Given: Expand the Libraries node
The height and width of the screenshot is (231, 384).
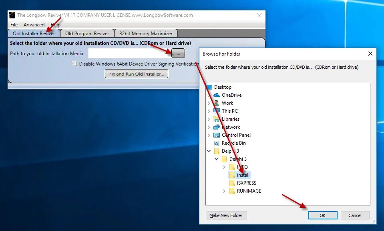Looking at the screenshot, I should (209, 119).
